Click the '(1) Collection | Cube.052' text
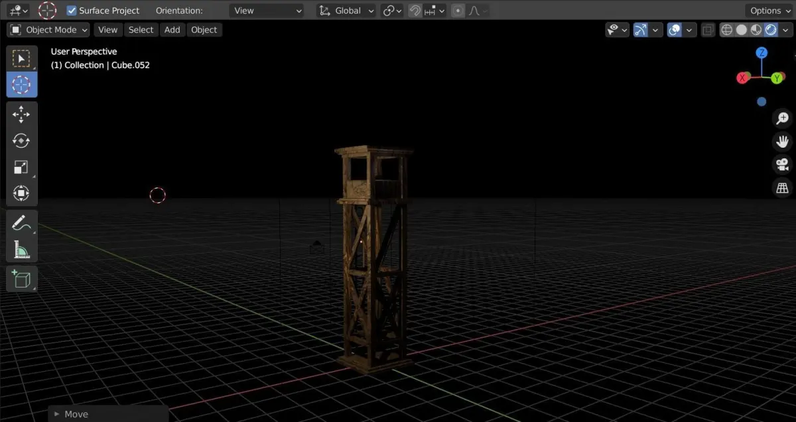Screen dimensions: 796x422 100,66
